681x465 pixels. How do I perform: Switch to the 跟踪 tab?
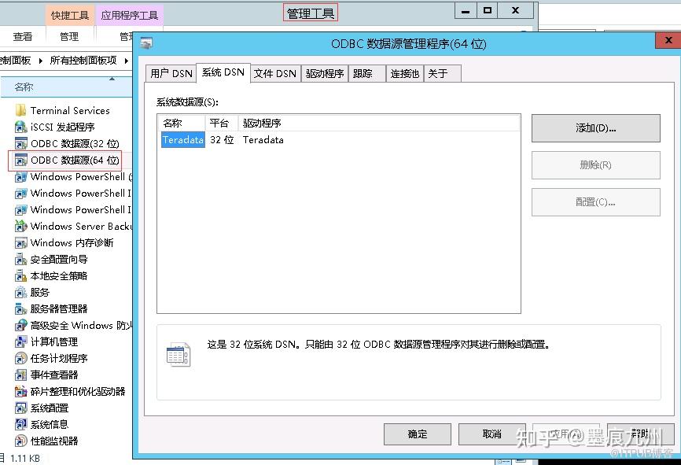[367, 73]
